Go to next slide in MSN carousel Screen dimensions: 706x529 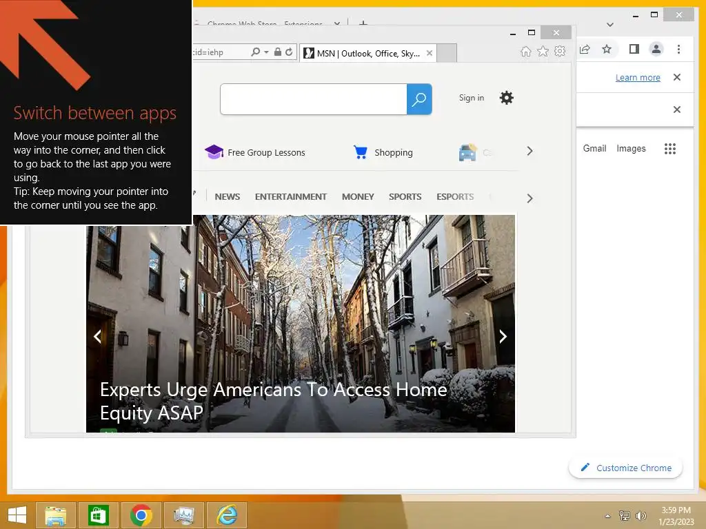[x=503, y=336]
